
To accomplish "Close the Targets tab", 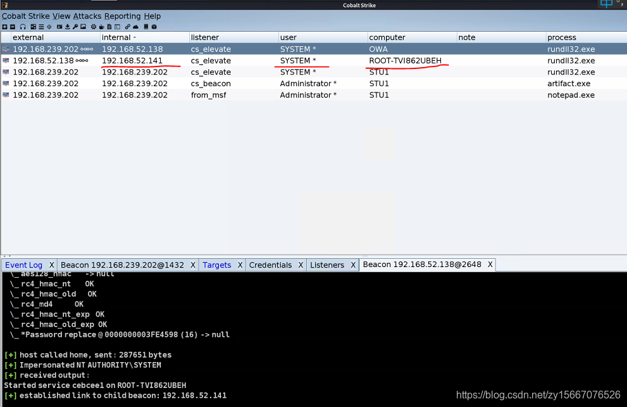I will [240, 265].
